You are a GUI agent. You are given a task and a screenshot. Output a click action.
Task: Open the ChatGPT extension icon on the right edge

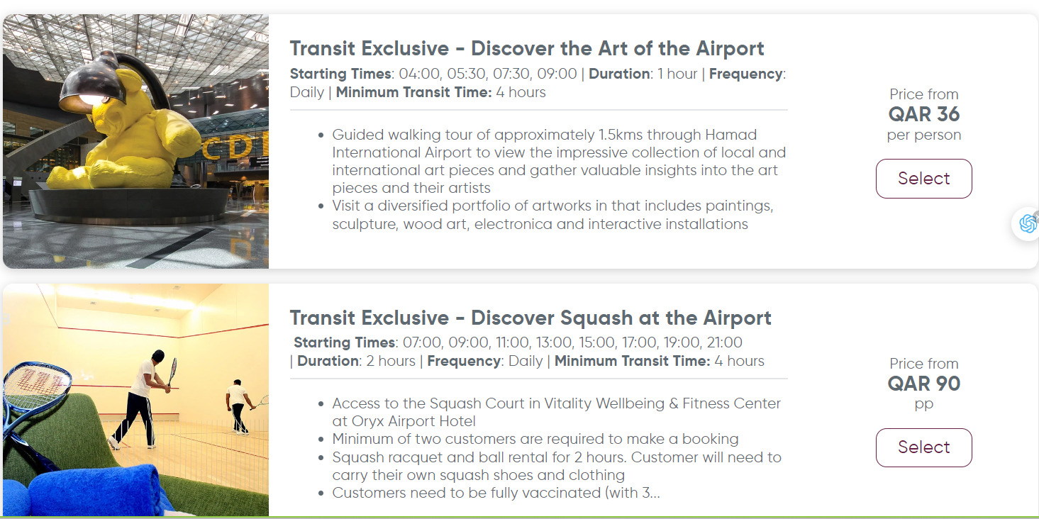(1026, 223)
